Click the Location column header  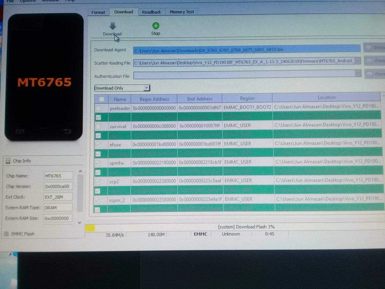coord(326,97)
